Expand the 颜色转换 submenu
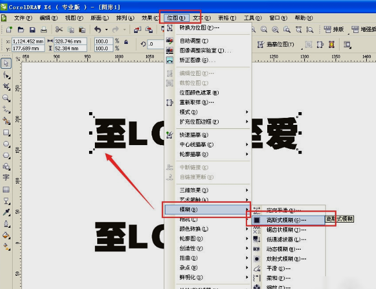 (x=213, y=229)
